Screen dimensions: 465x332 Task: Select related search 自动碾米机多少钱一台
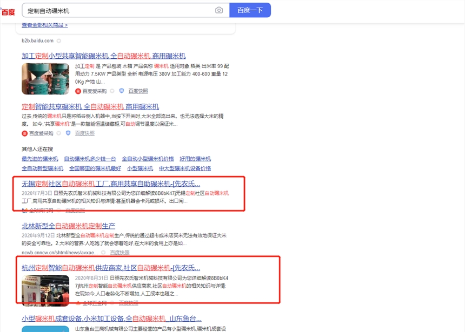tap(90, 159)
